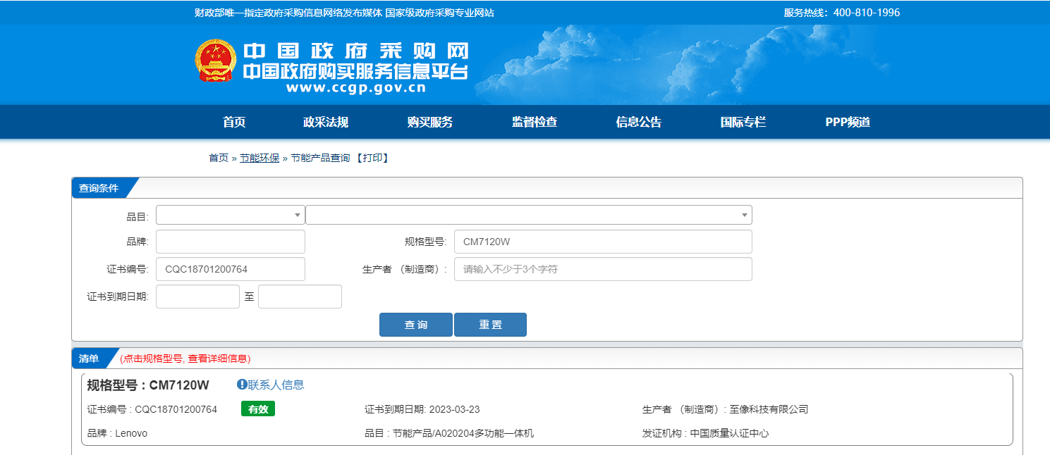1050x455 pixels.
Task: Click the 【打印】 print link
Action: (372, 158)
